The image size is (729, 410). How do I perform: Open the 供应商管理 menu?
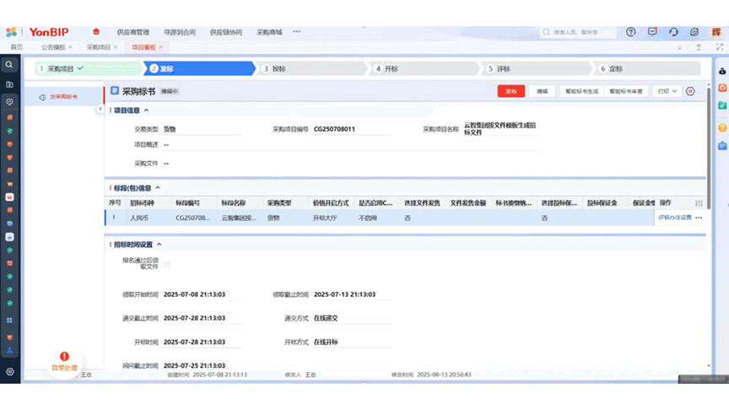coord(133,32)
